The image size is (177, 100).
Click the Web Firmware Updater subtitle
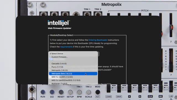[59, 28]
